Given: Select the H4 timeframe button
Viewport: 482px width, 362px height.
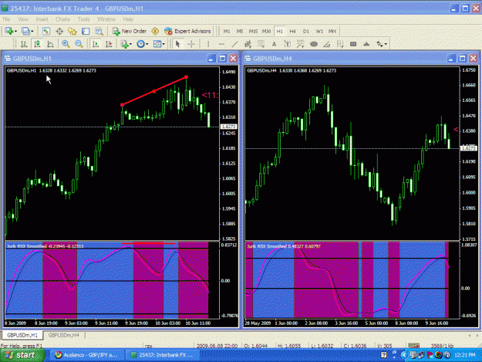Looking at the screenshot, I should point(292,32).
